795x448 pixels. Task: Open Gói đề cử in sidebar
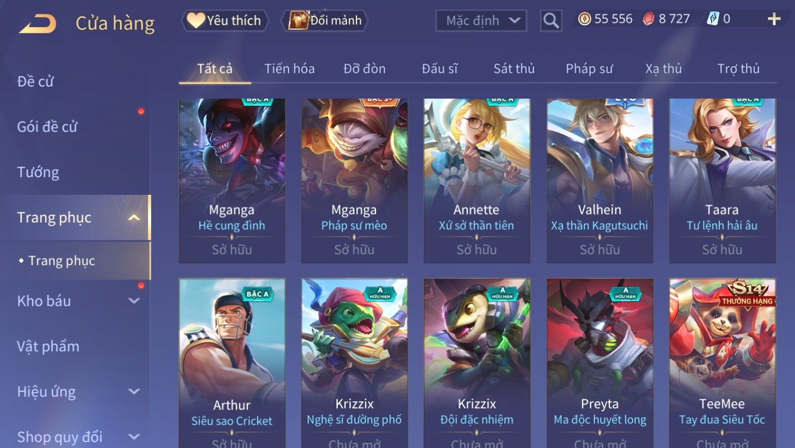47,126
